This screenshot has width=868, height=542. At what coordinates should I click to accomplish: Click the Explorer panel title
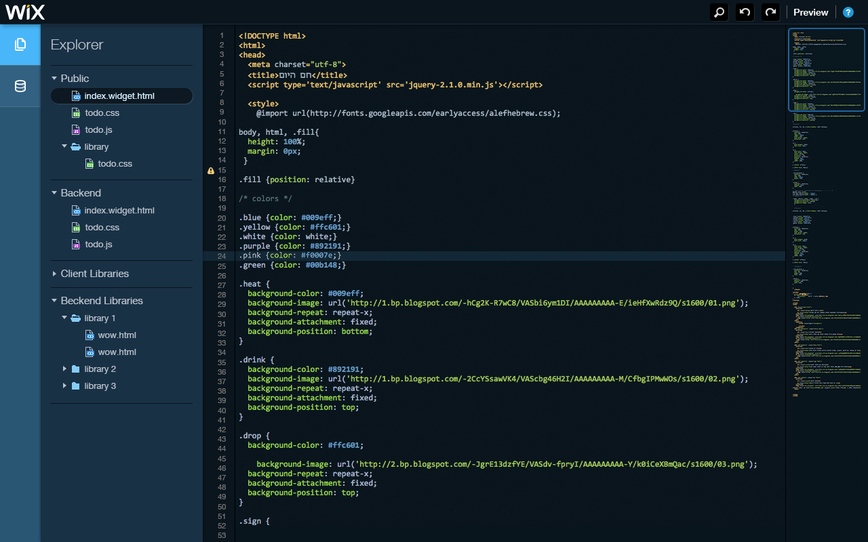[x=77, y=45]
